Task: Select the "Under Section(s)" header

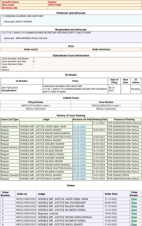Action: (101, 50)
